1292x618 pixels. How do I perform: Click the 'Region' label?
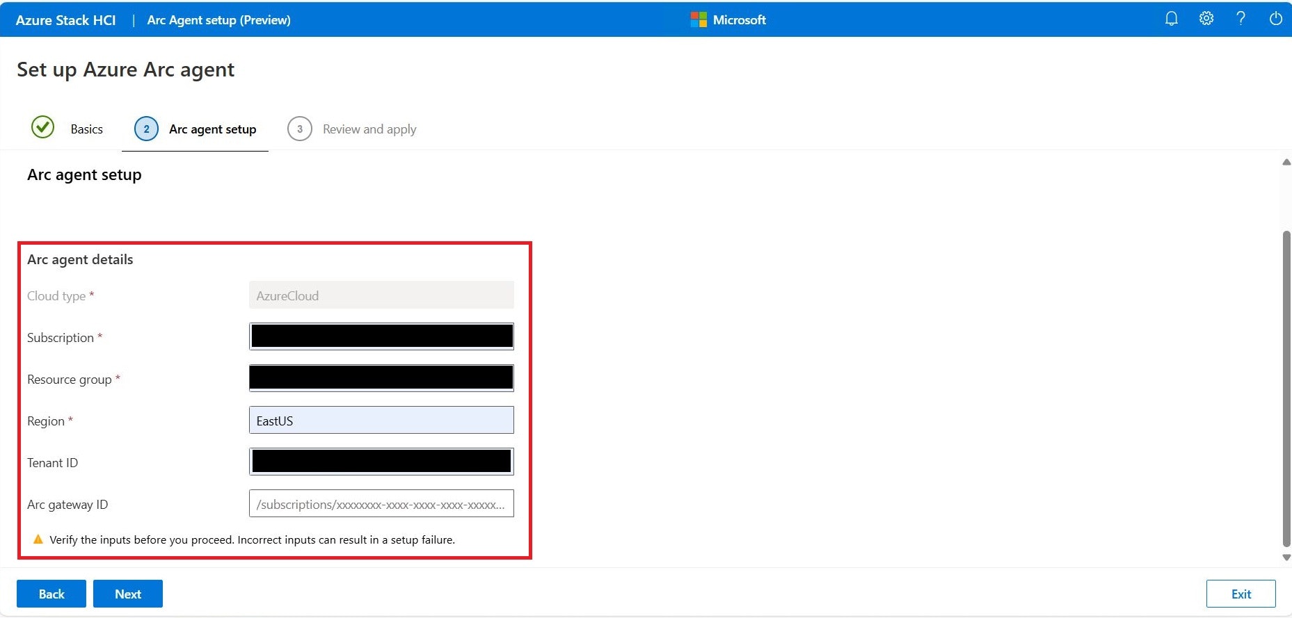45,421
